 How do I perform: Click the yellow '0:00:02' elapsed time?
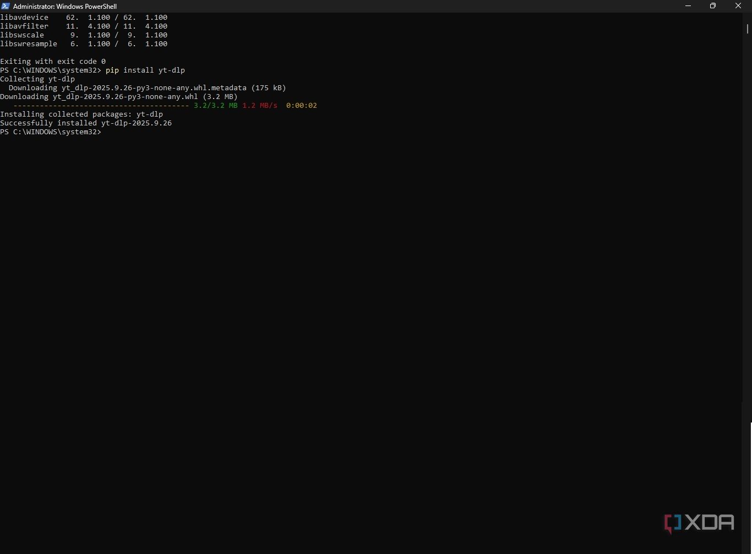pyautogui.click(x=302, y=106)
